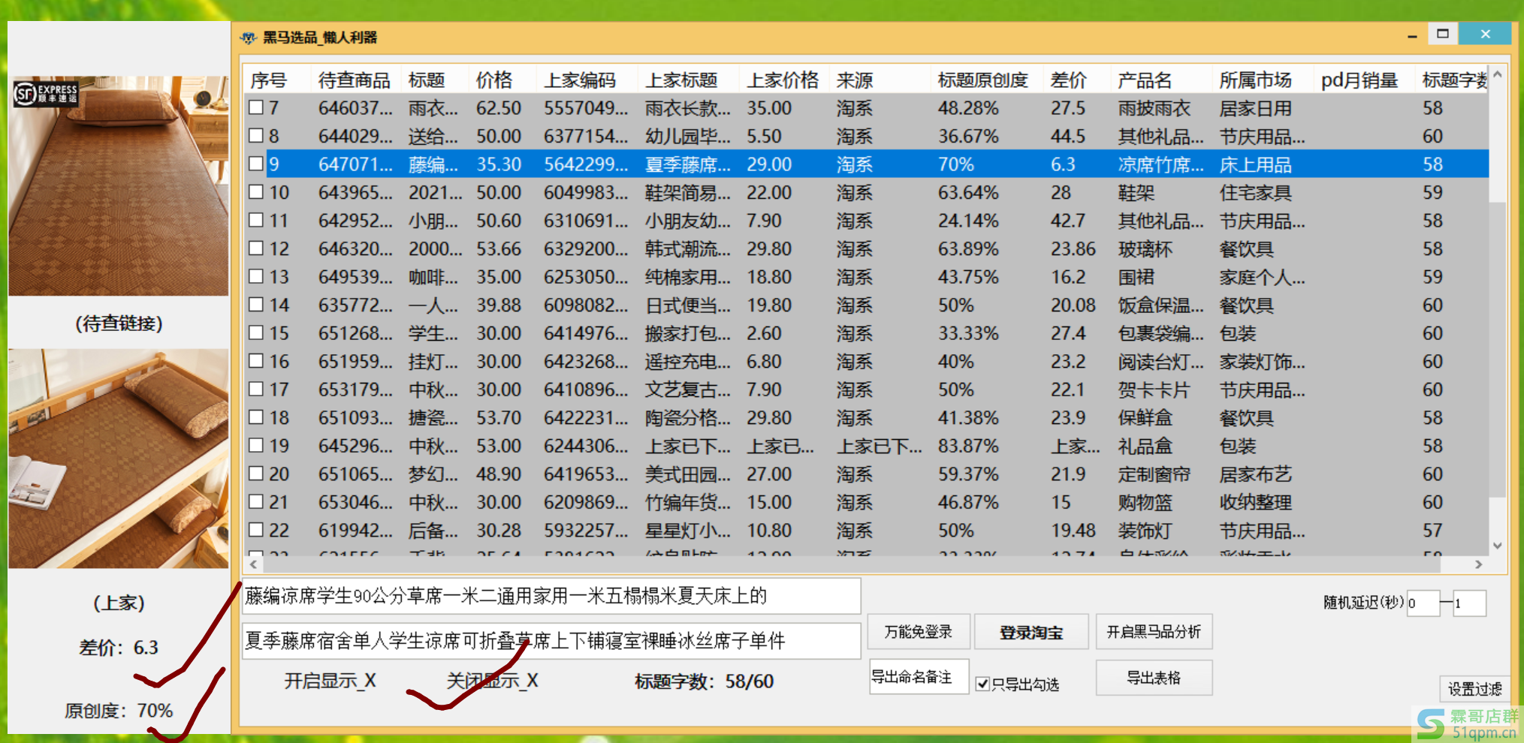Open 设置过滤 filter settings

(x=1474, y=688)
